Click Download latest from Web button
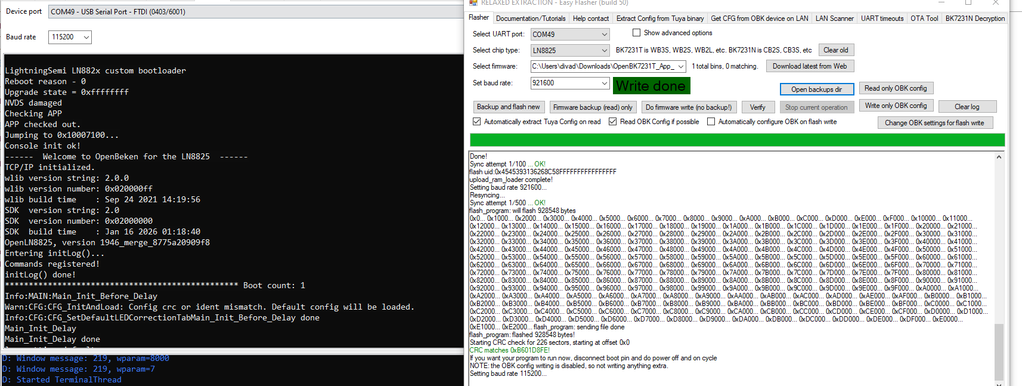Viewport: 1022px width, 386px height. pyautogui.click(x=810, y=66)
